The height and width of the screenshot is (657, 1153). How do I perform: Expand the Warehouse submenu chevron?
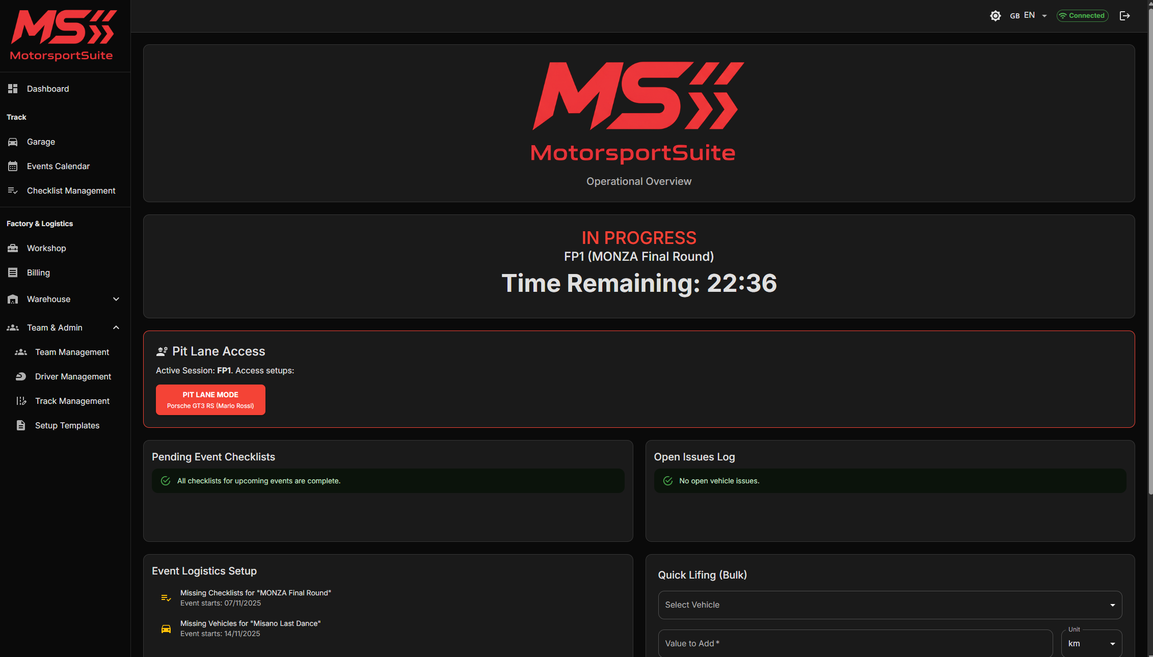(x=116, y=299)
